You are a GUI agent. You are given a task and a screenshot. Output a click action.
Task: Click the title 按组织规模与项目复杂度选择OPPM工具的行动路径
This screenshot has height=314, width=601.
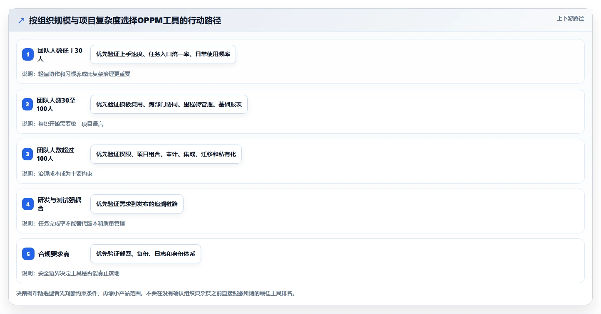125,21
